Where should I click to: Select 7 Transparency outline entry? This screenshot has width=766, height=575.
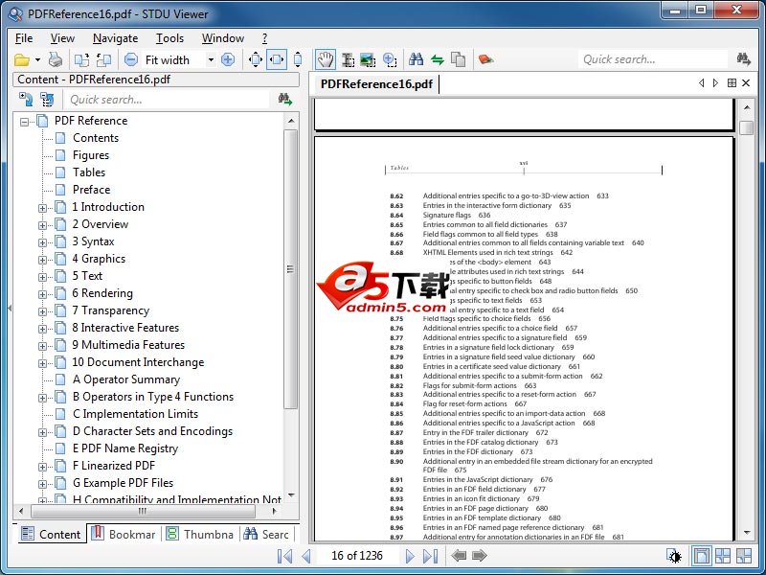tap(111, 310)
